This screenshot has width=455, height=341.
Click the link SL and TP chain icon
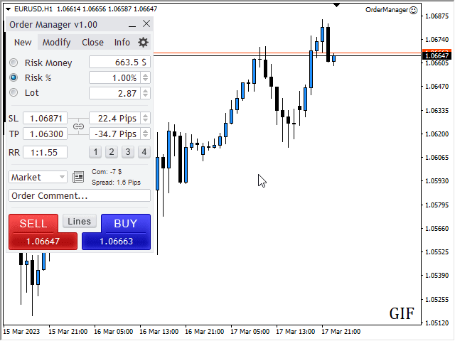(78, 126)
